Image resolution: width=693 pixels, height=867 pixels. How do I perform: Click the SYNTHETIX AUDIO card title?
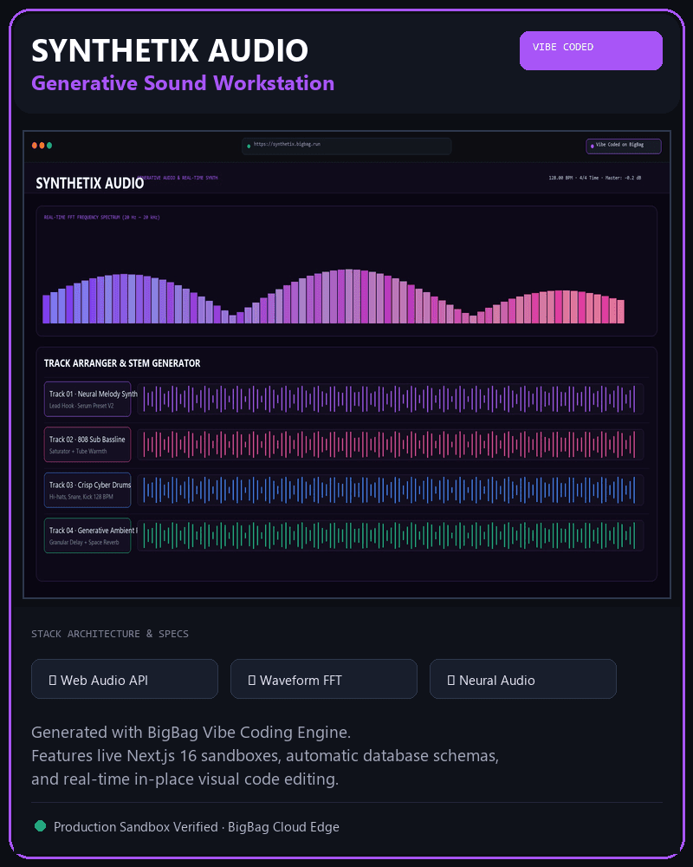(x=170, y=50)
